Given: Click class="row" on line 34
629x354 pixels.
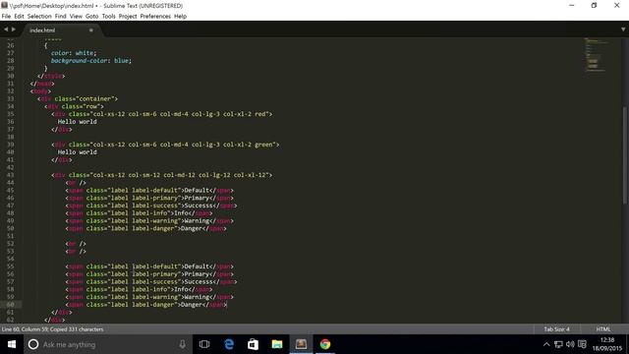Looking at the screenshot, I should (81, 106).
